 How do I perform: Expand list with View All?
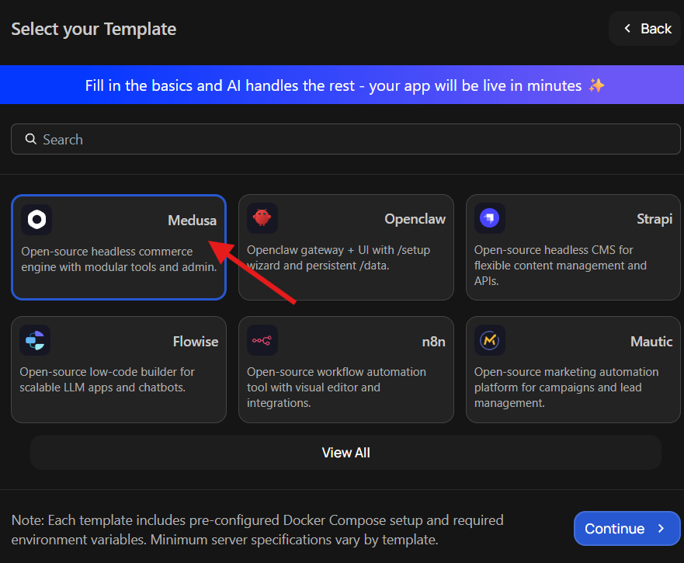click(x=345, y=453)
